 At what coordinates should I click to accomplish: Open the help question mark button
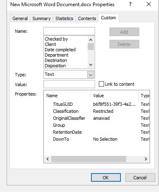point(130,5)
